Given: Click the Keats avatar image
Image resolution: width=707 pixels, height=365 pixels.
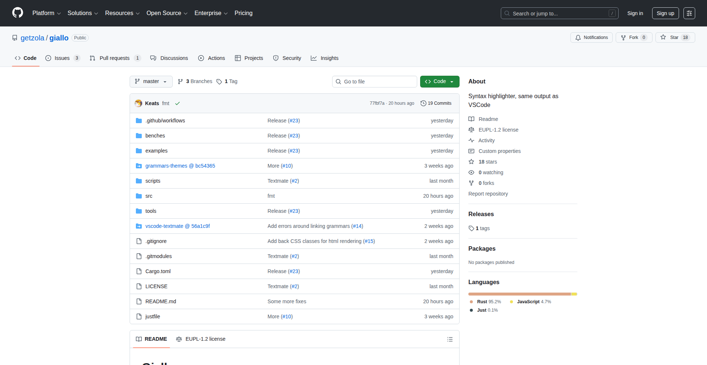Looking at the screenshot, I should (x=138, y=104).
